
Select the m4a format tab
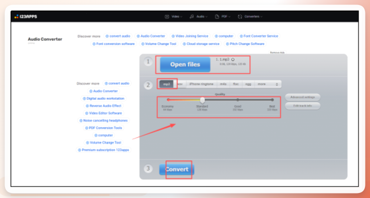[223, 84]
